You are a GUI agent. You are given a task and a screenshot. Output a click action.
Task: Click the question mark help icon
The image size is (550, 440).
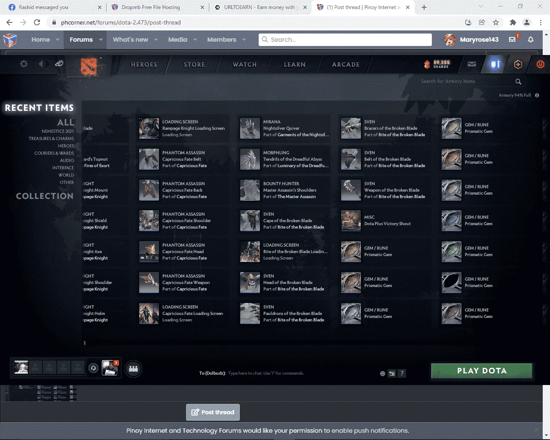[x=402, y=373]
